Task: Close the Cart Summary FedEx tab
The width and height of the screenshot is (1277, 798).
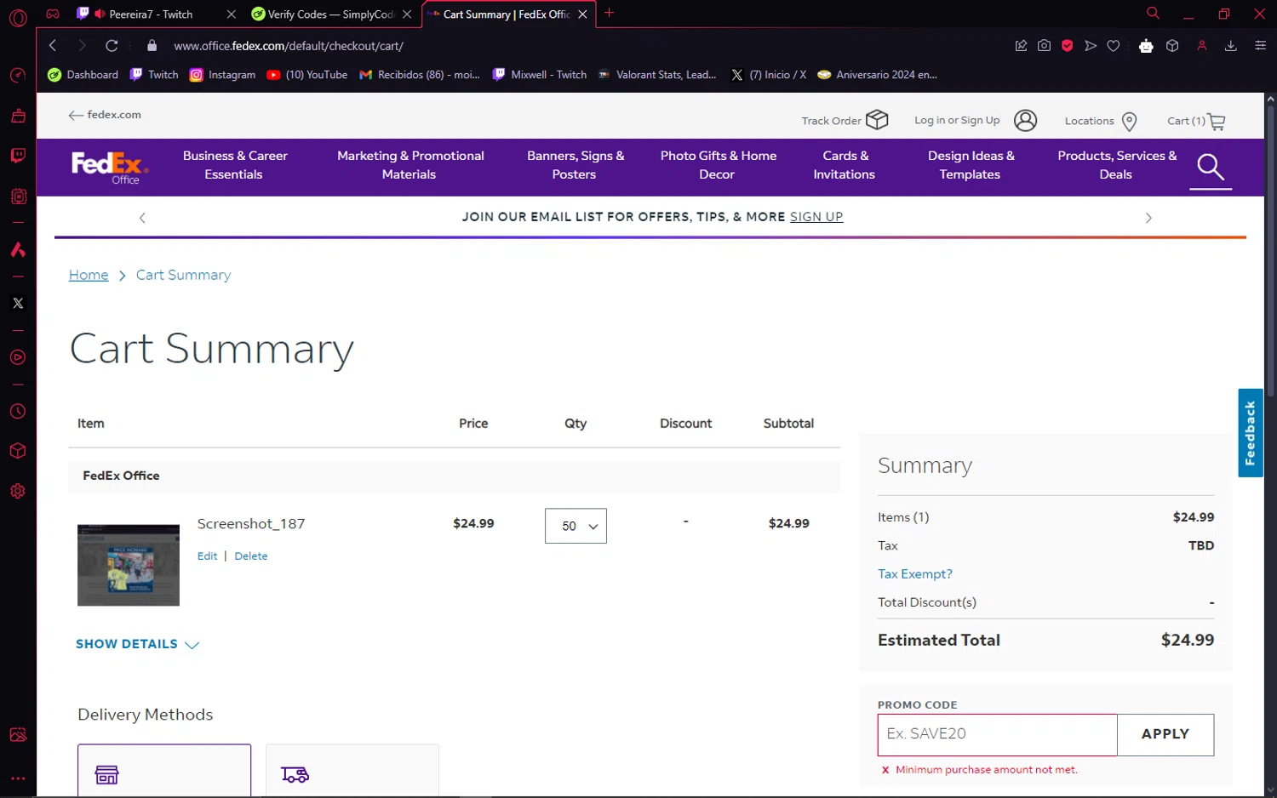Action: [x=582, y=14]
